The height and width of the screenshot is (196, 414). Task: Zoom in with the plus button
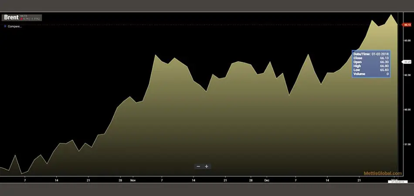[207, 166]
